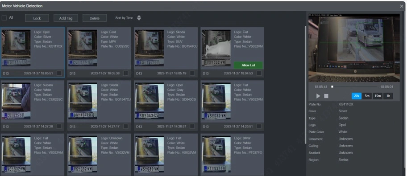Click the 18:05:41 playback start time

coord(321,87)
